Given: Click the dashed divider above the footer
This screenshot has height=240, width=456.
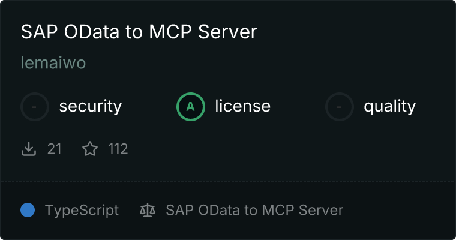Looking at the screenshot, I should (x=228, y=181).
